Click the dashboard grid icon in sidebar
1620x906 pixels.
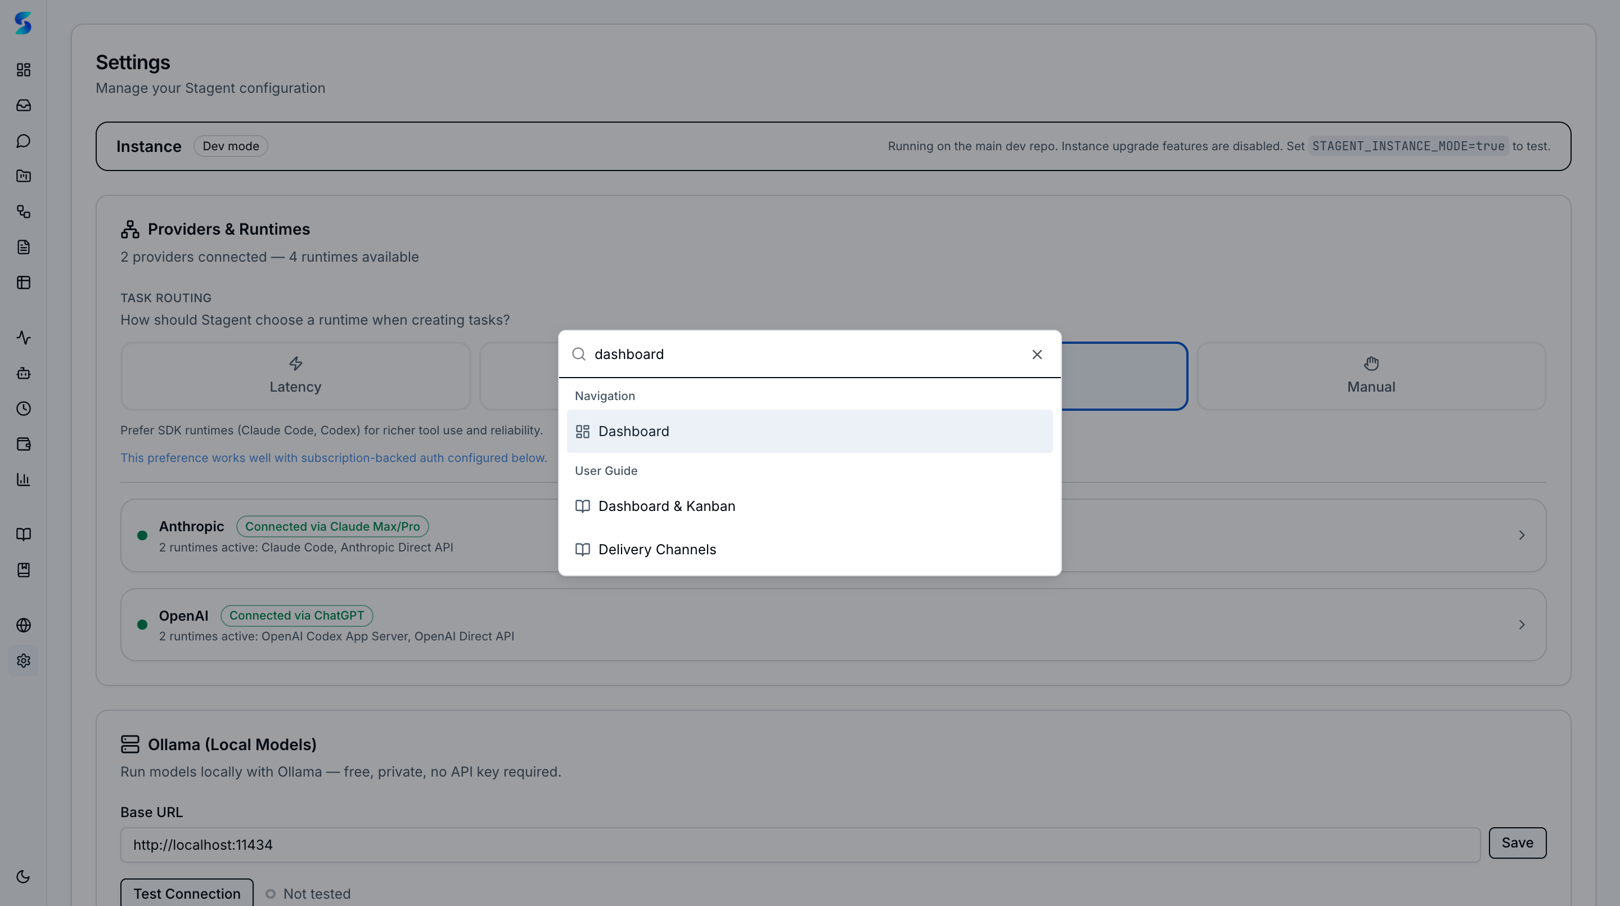pos(23,70)
